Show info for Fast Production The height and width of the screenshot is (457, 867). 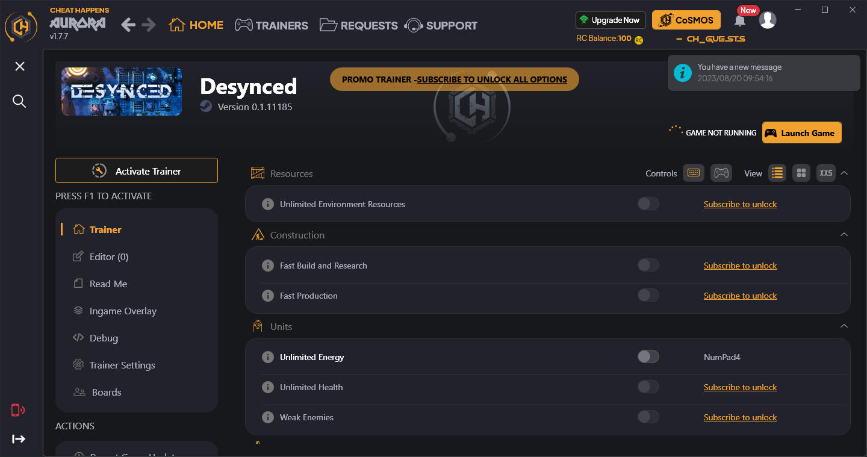coord(268,296)
